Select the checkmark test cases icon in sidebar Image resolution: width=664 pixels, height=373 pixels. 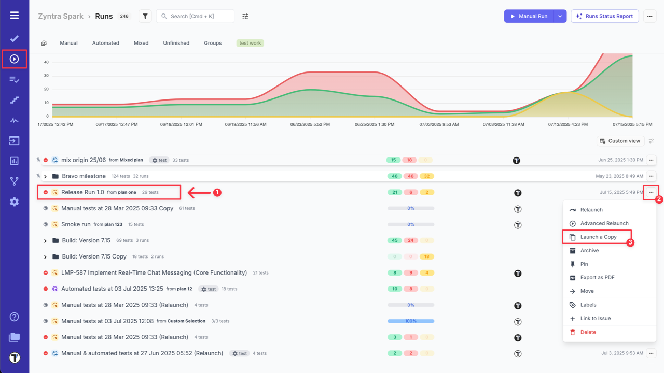(x=14, y=38)
